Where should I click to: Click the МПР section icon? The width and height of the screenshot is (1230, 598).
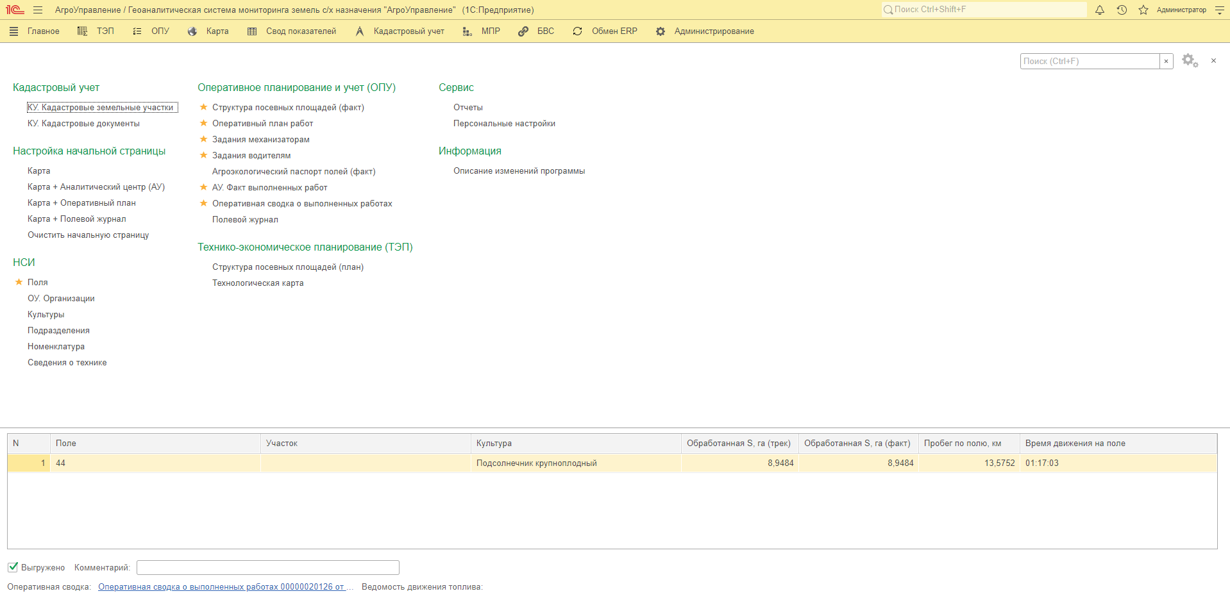pyautogui.click(x=468, y=31)
